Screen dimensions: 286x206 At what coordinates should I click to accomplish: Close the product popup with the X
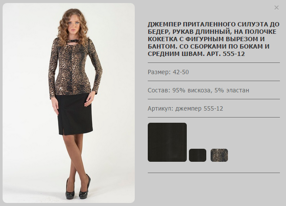(x=276, y=8)
